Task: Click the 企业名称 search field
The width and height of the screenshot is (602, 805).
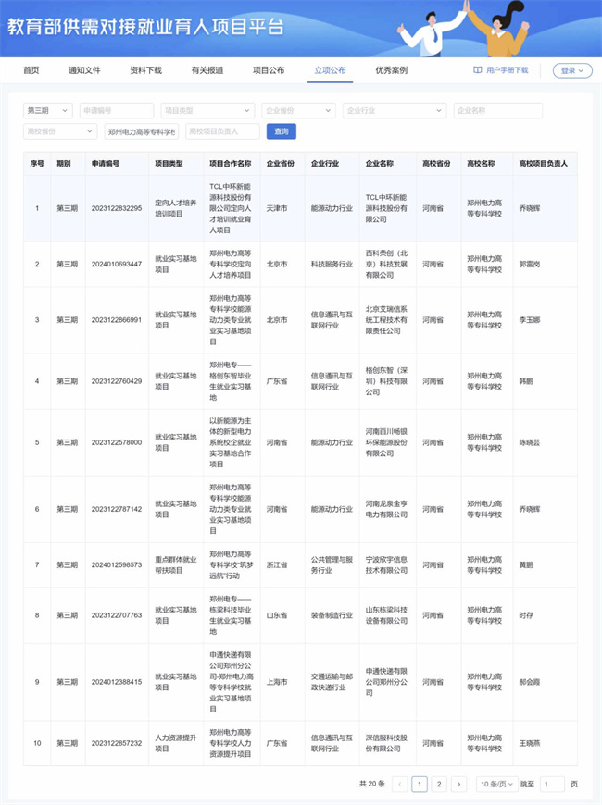Action: click(x=497, y=111)
